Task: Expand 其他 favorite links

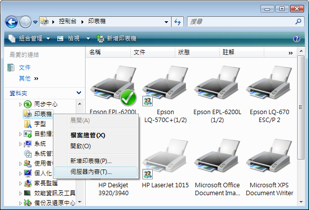Action: [29, 79]
